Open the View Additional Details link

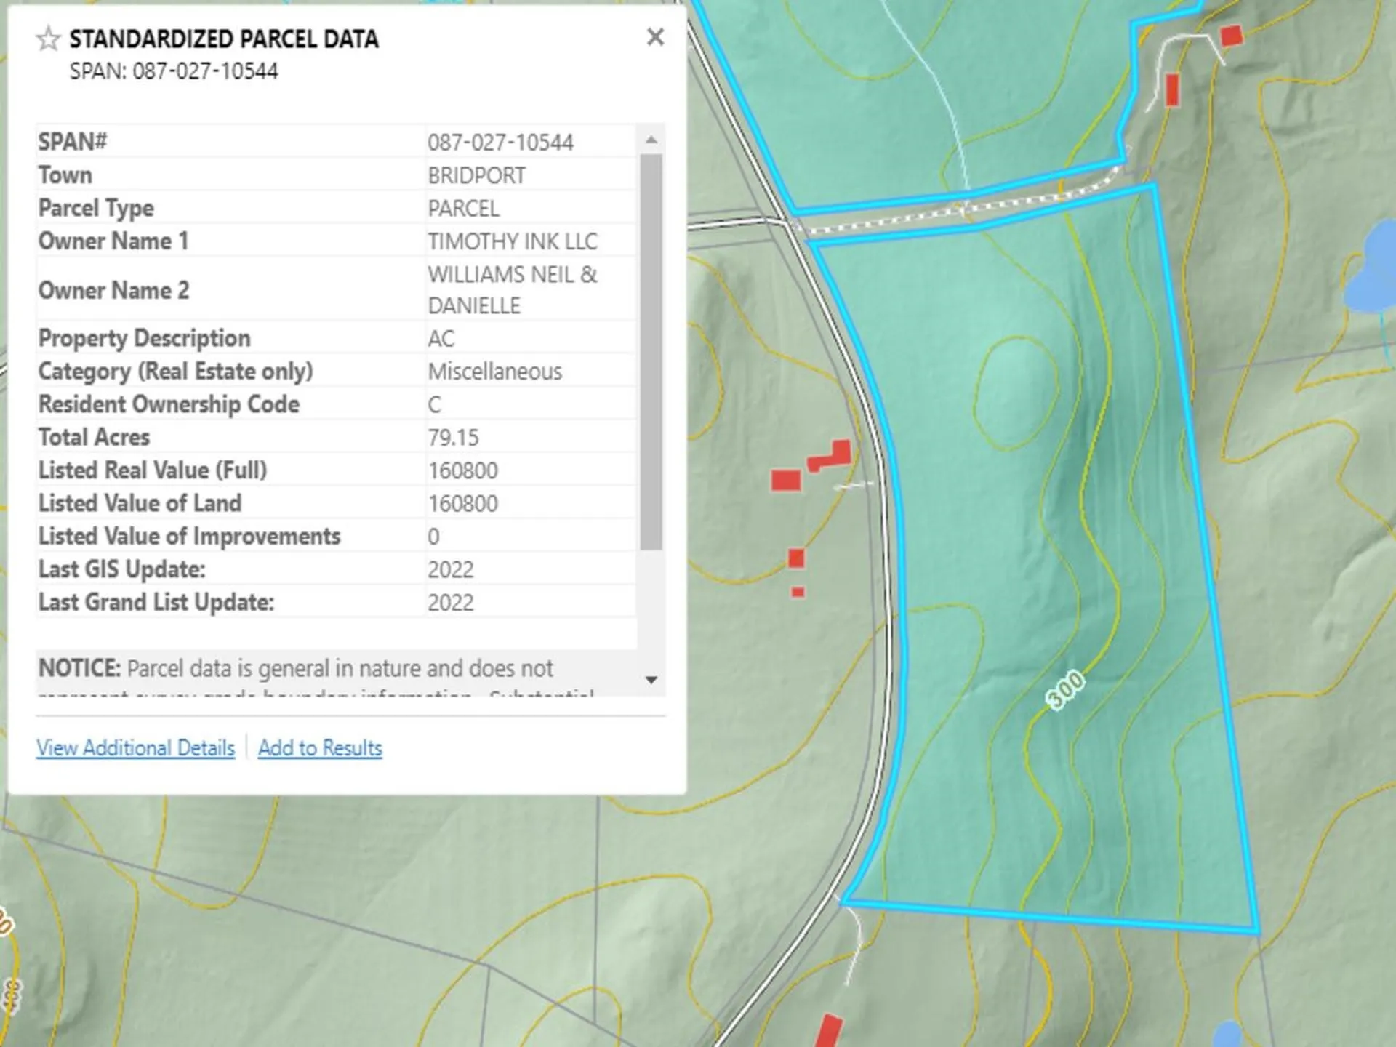(136, 748)
